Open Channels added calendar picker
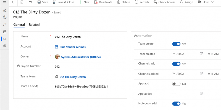The image size is (221, 110). 202,74
